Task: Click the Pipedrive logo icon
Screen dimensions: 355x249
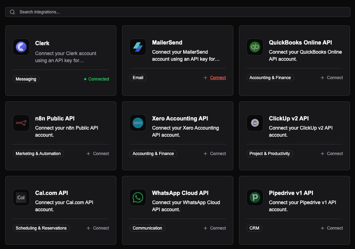Action: 255,197
